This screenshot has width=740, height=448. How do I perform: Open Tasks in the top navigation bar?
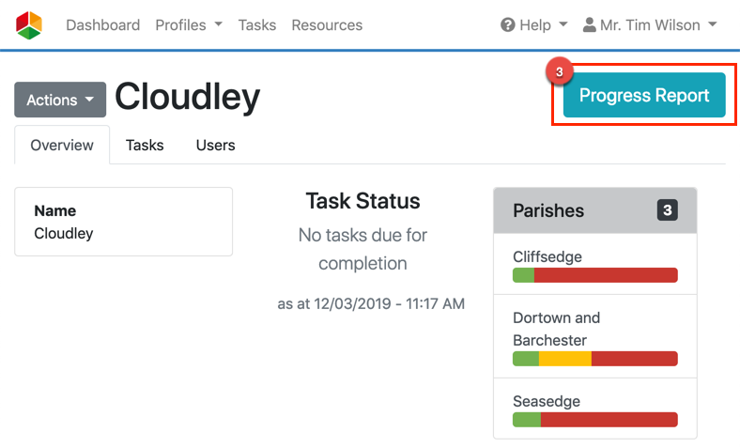click(257, 25)
